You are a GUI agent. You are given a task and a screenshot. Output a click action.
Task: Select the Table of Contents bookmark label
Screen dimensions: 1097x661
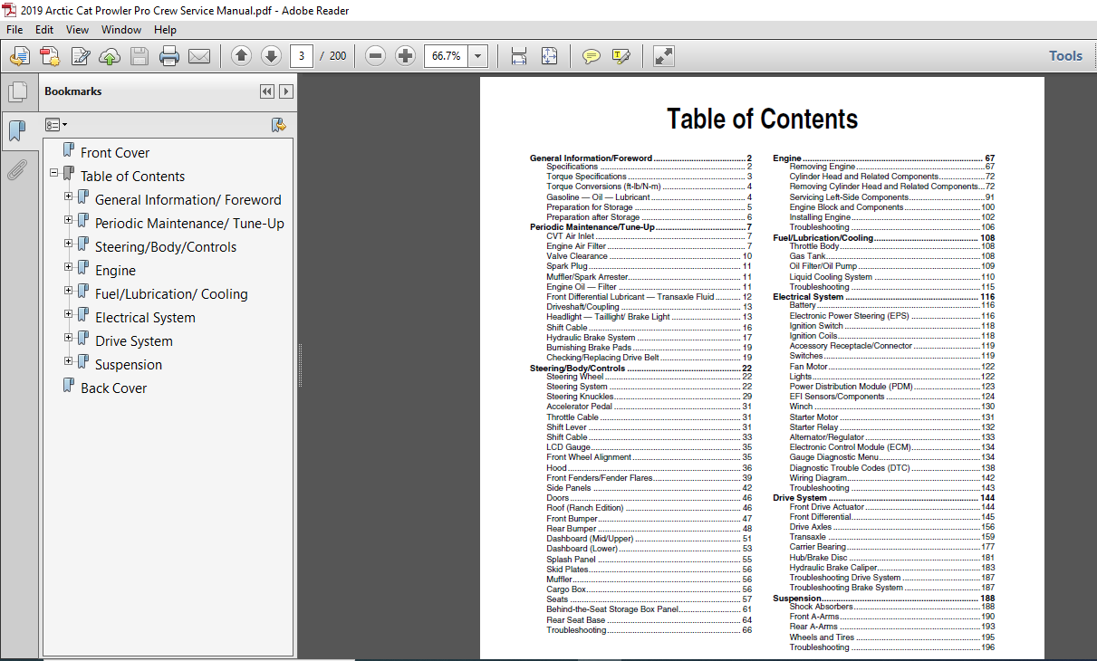132,177
